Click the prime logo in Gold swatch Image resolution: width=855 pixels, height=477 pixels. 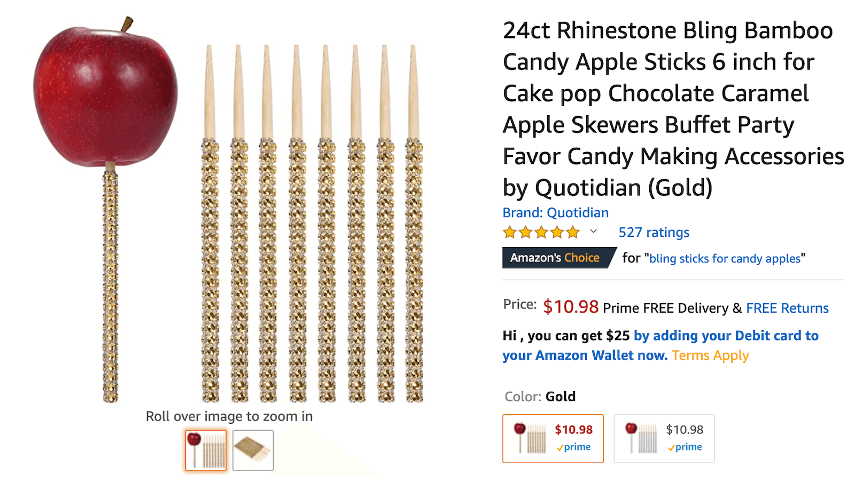coord(573,447)
